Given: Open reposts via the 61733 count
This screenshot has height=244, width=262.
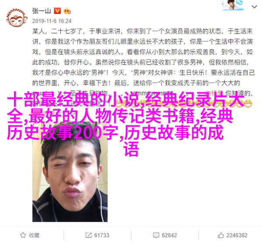Looking at the screenshot, I should click(x=102, y=235).
